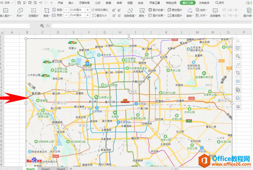Click the inserted Beijing map picture
Viewport: 253px width, 170px height.
pos(129,102)
